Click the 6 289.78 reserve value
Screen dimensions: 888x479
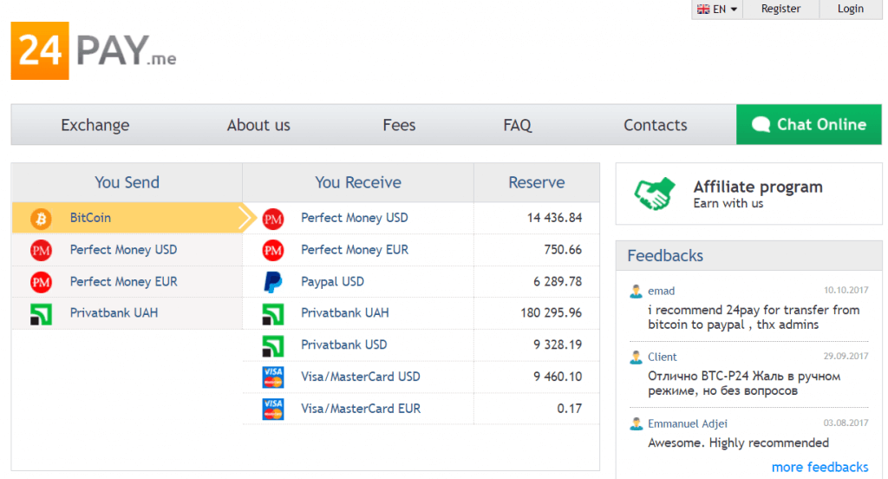[558, 282]
